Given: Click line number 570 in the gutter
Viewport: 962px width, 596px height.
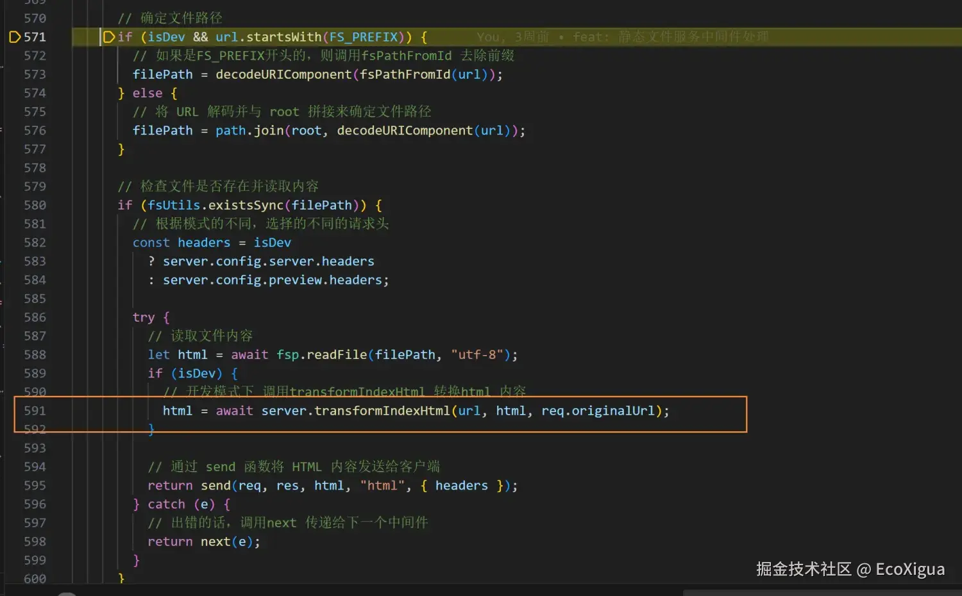Looking at the screenshot, I should point(35,19).
